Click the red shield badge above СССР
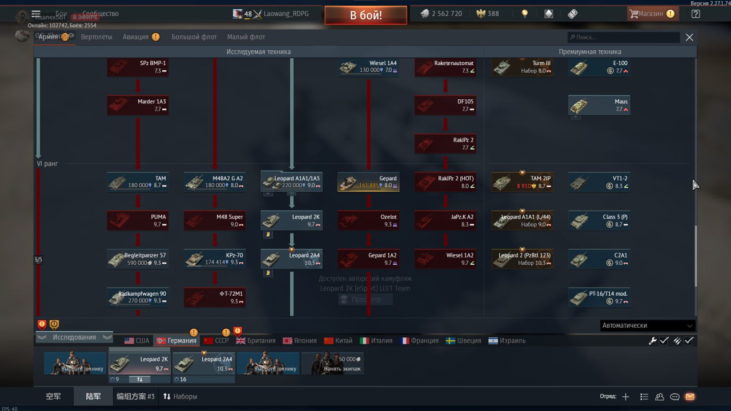 [x=238, y=331]
